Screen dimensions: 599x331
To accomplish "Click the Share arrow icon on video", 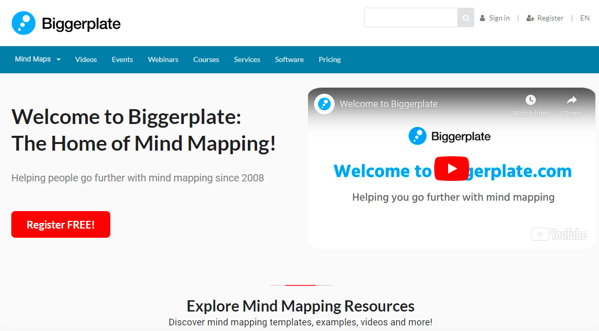I will [x=571, y=100].
